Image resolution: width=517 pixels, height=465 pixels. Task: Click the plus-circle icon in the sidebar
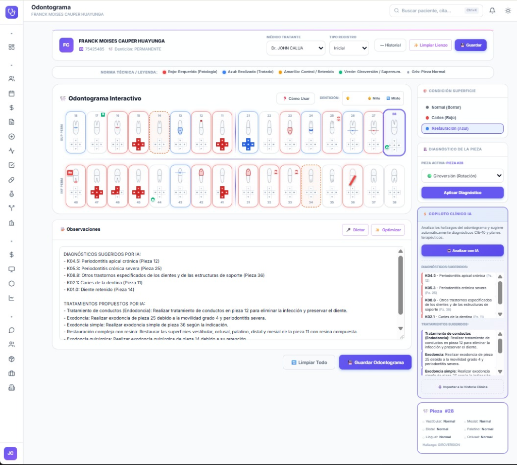[12, 136]
